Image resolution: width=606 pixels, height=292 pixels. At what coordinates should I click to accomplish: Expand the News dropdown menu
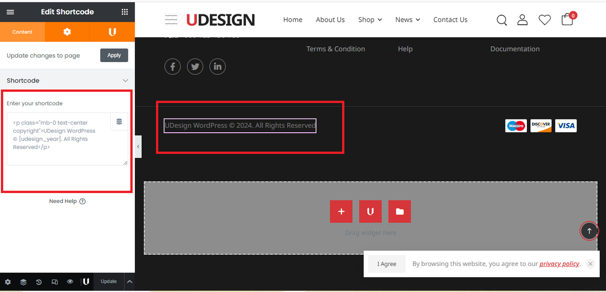click(408, 19)
